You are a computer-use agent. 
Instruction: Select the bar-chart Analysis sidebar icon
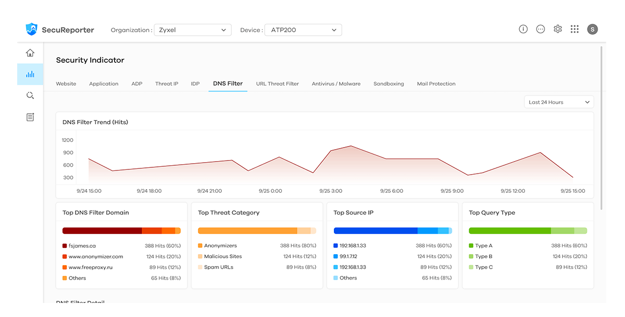pyautogui.click(x=30, y=74)
